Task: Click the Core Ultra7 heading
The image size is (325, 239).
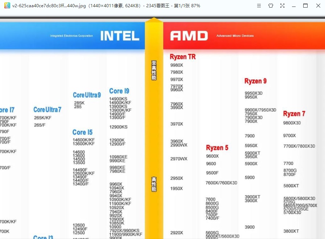Action: coord(47,109)
